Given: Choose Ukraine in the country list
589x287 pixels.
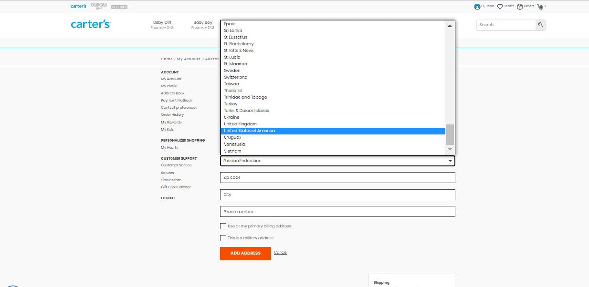Looking at the screenshot, I should point(333,117).
